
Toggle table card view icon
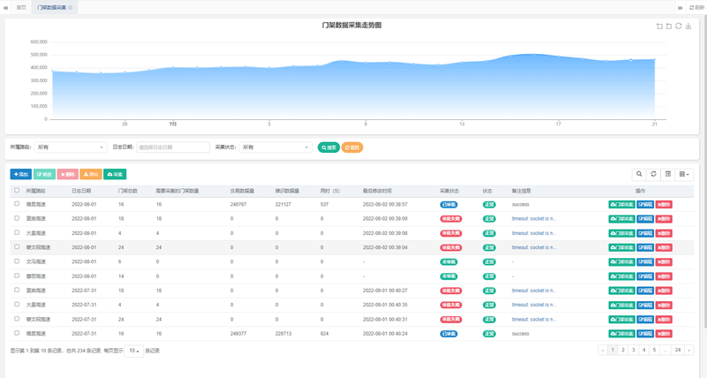pyautogui.click(x=668, y=174)
